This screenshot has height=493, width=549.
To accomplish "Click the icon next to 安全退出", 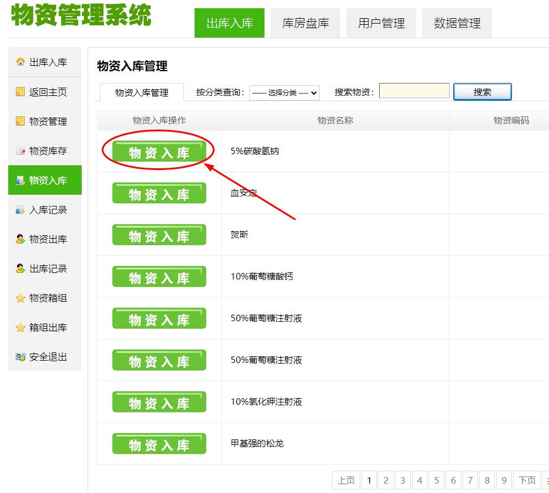I will [21, 357].
